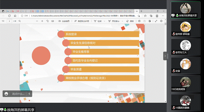Click the 说点什么 chat input

point(18,94)
